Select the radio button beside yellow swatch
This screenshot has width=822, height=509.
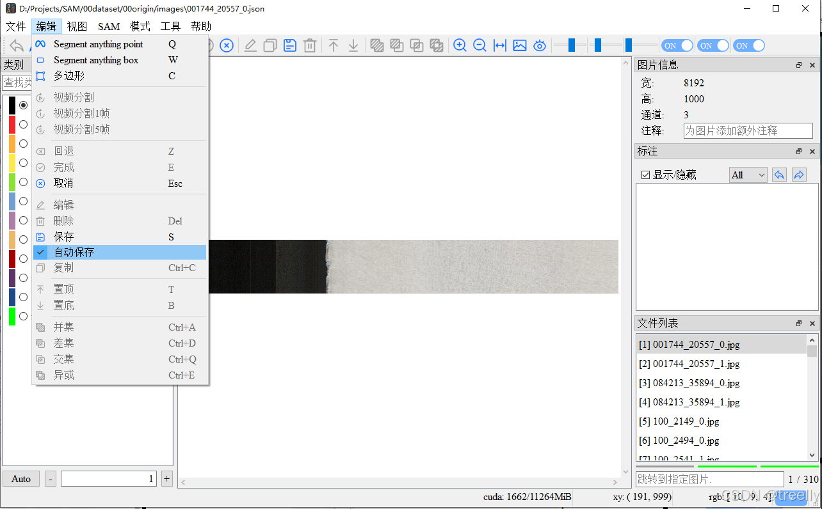point(24,162)
